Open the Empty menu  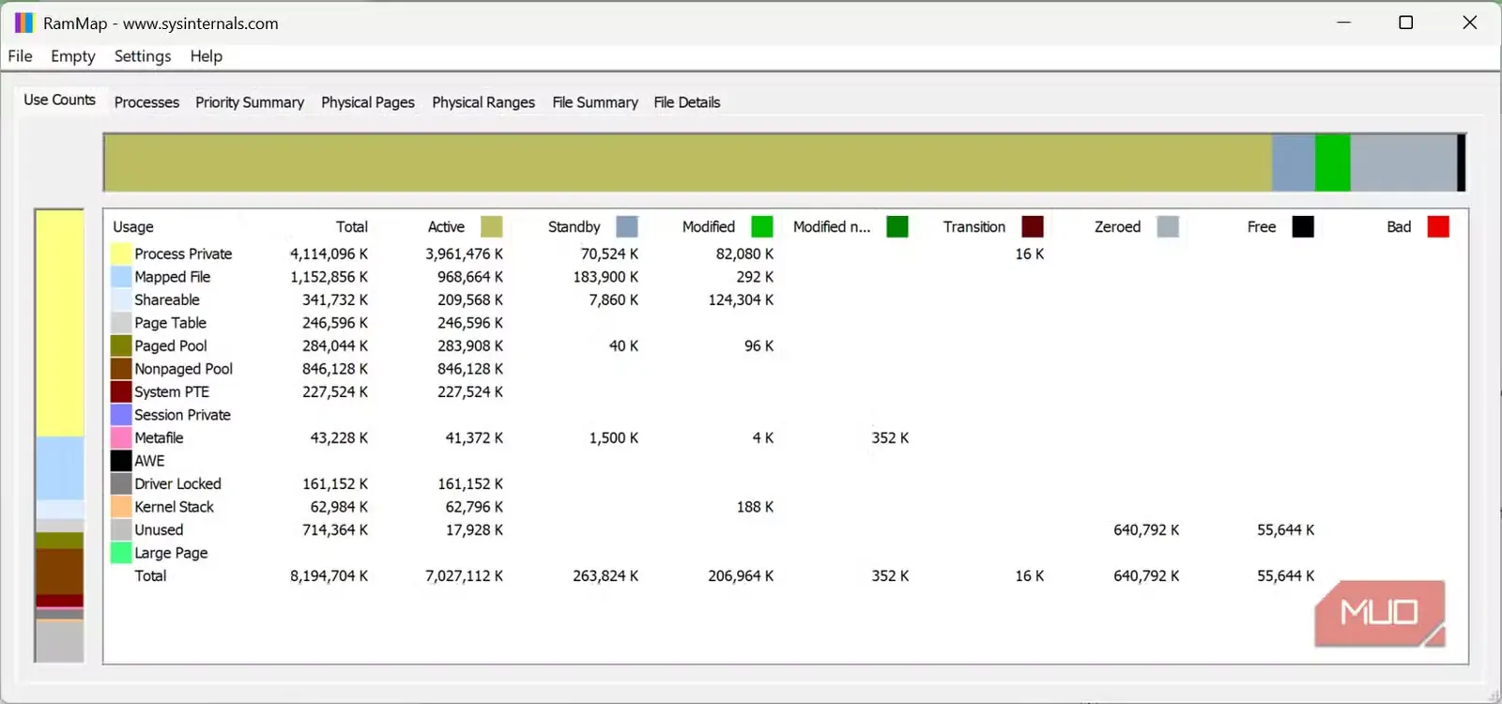(73, 56)
